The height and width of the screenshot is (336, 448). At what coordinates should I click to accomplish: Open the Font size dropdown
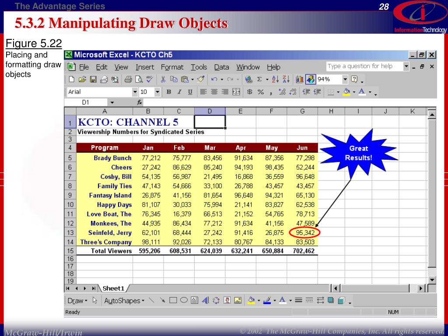tap(157, 92)
